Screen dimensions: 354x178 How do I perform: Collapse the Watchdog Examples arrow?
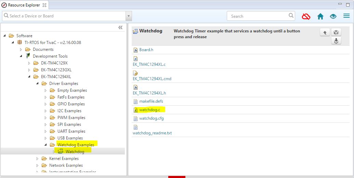[45, 145]
